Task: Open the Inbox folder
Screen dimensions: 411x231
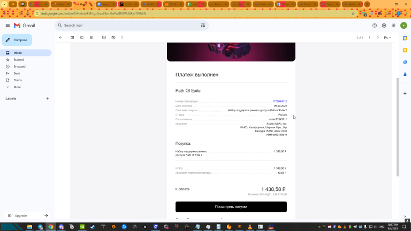Action: (x=26, y=53)
